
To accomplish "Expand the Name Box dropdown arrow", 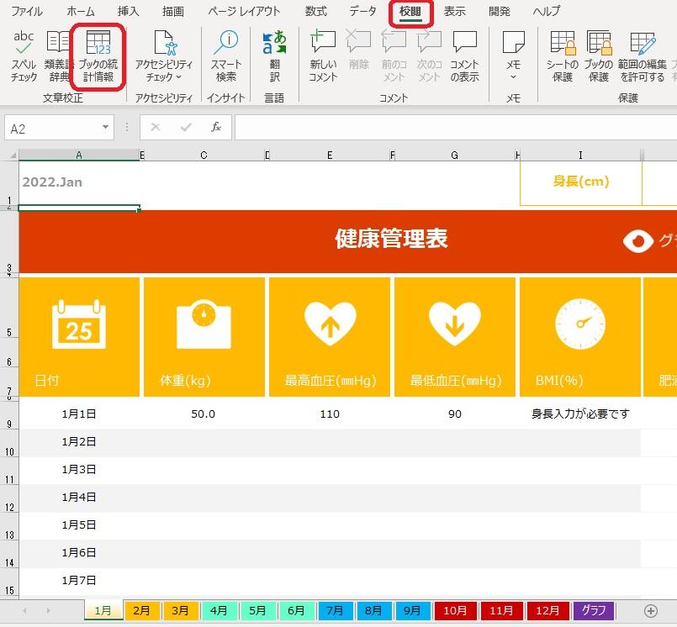I will click(106, 128).
